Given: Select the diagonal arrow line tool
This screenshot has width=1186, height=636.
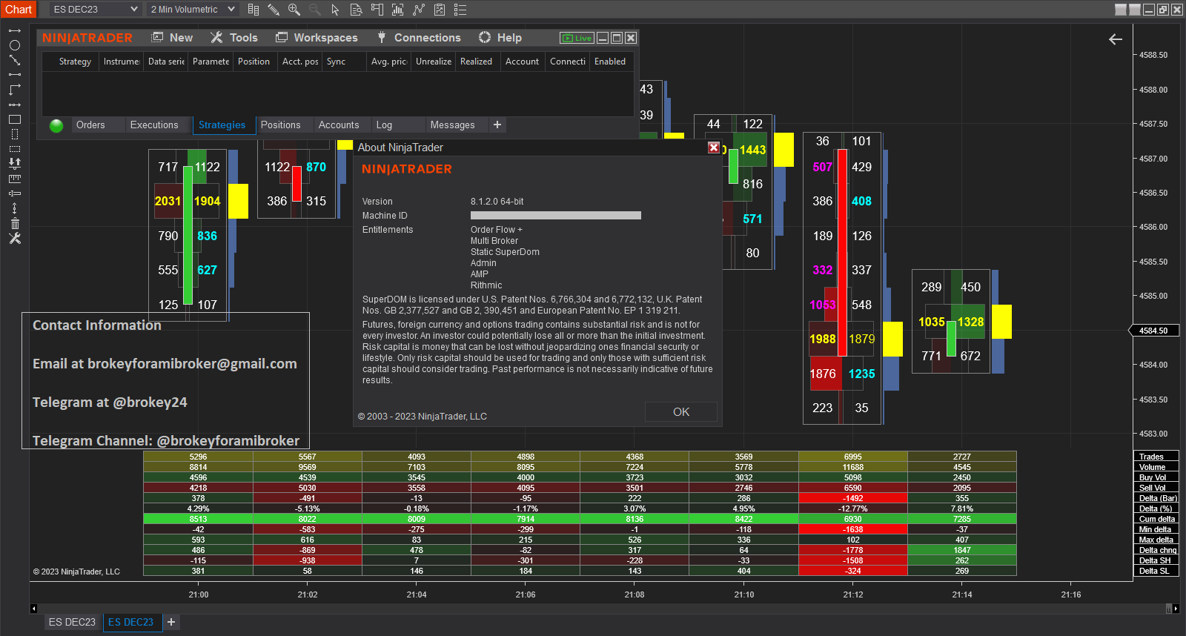Looking at the screenshot, I should tap(14, 60).
